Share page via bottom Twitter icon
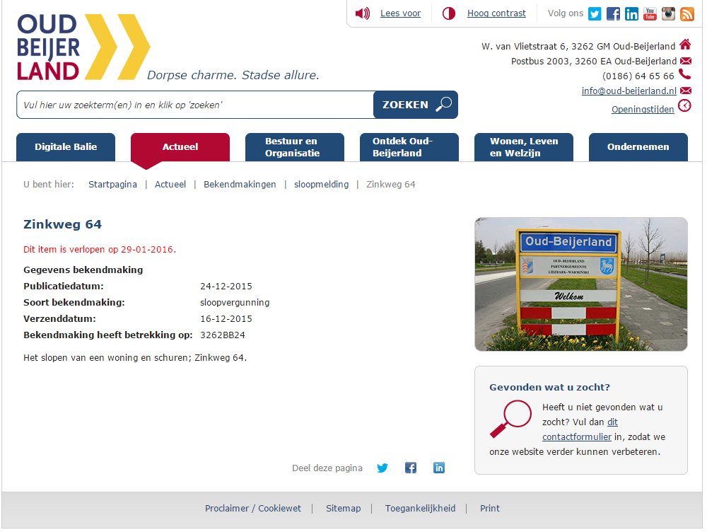Viewport: 707px width, 532px height. 382,468
